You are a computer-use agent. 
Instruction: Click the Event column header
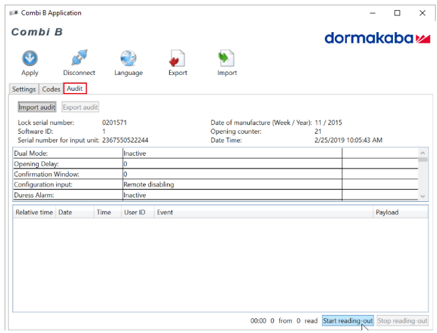165,212
